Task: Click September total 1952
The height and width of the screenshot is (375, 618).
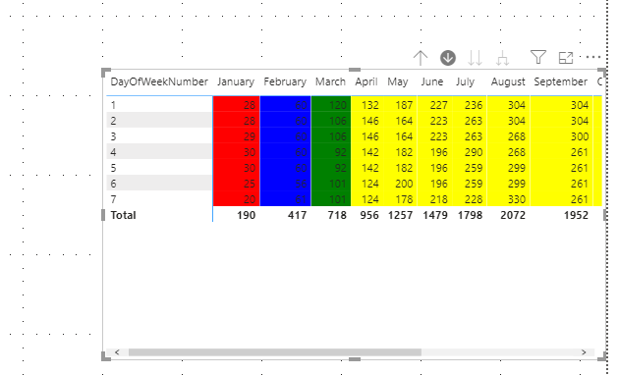Action: [x=576, y=215]
